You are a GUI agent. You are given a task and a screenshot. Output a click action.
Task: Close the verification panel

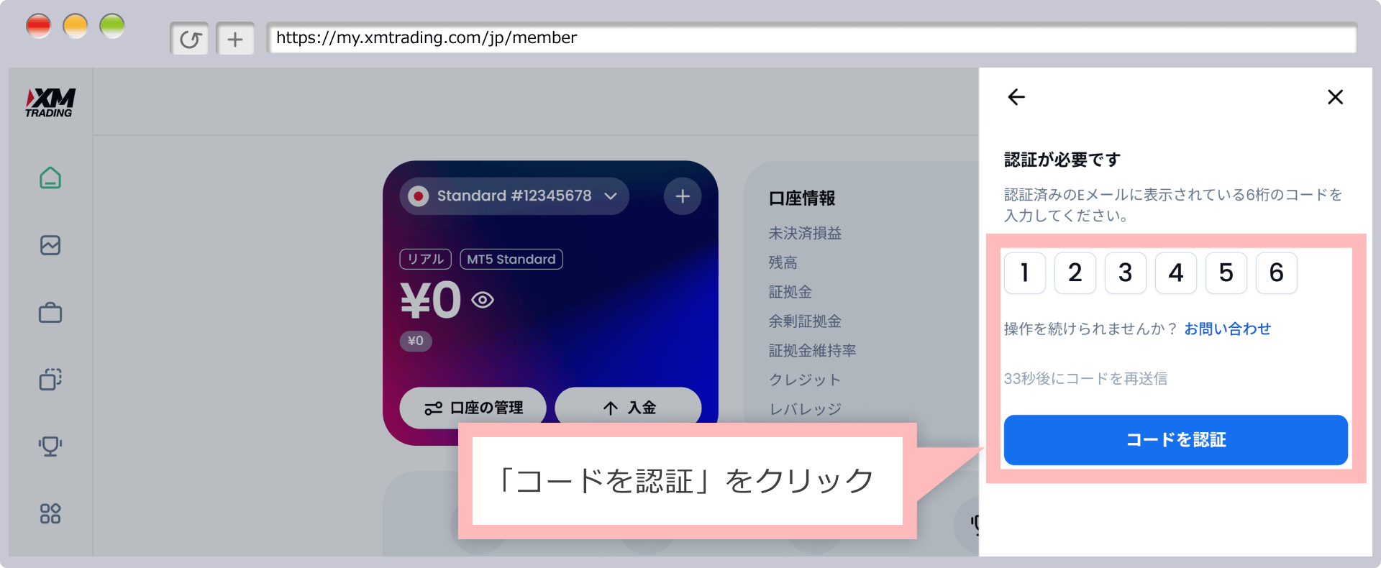(1336, 97)
